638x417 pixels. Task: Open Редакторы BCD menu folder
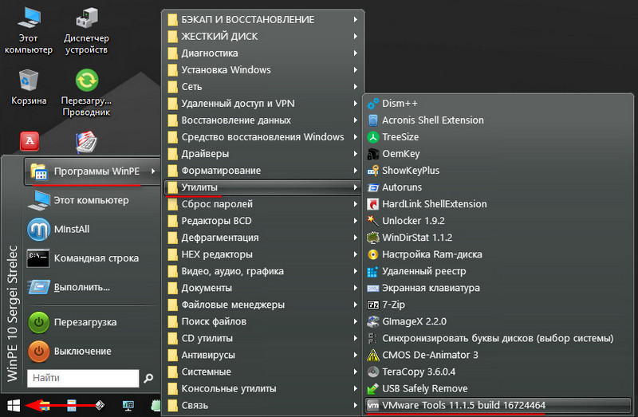coord(263,221)
